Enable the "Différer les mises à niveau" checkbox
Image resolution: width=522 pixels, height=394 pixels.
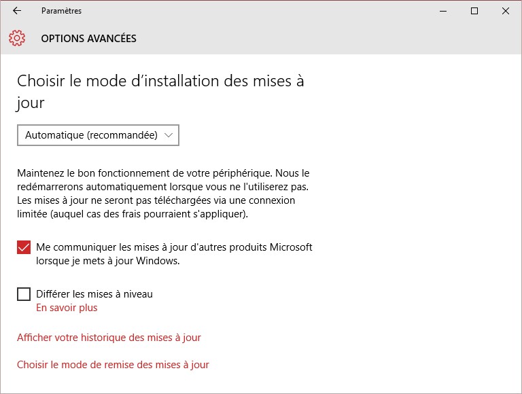24,294
